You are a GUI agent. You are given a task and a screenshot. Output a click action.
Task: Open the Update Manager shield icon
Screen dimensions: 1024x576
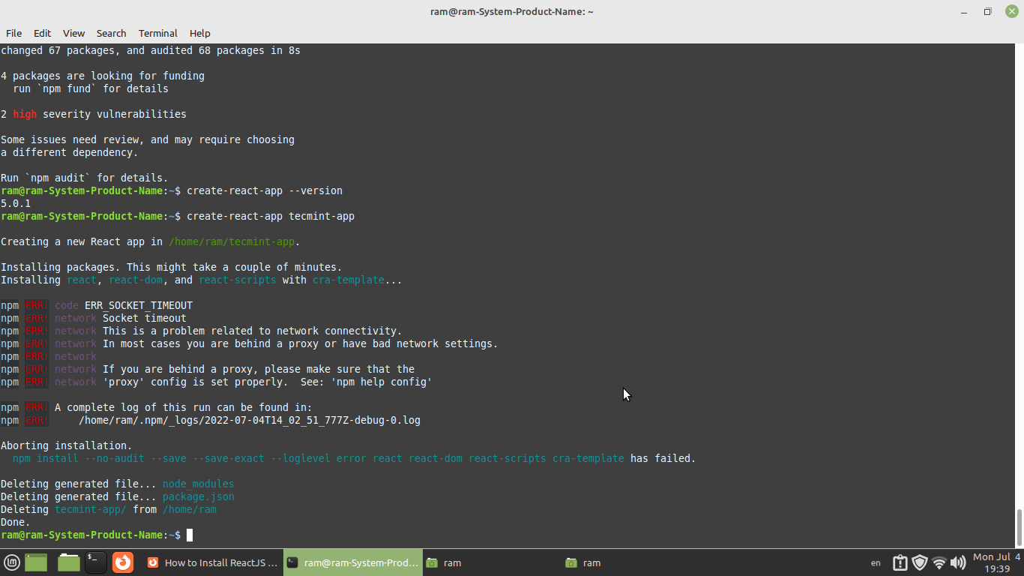click(920, 562)
